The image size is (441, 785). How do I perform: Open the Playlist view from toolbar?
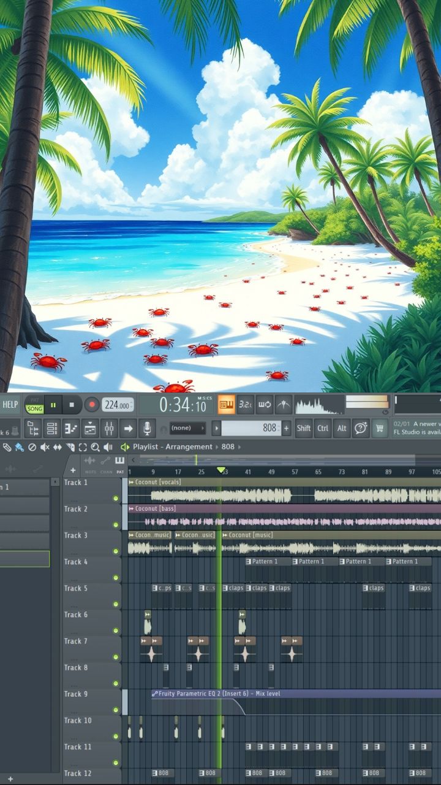52,428
